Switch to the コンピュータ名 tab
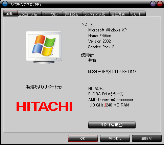 point(29,14)
